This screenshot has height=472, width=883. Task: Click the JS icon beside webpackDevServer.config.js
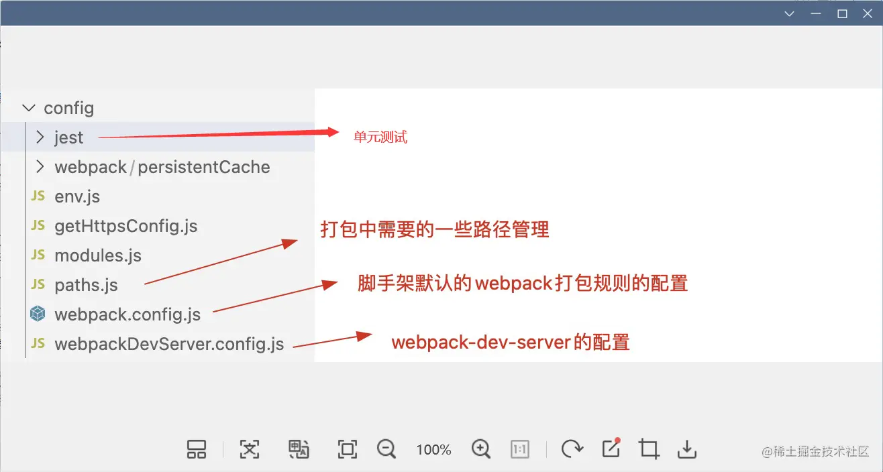[x=38, y=343]
